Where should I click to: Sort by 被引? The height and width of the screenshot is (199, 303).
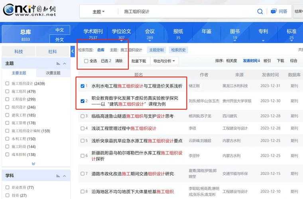pyautogui.click(x=267, y=61)
